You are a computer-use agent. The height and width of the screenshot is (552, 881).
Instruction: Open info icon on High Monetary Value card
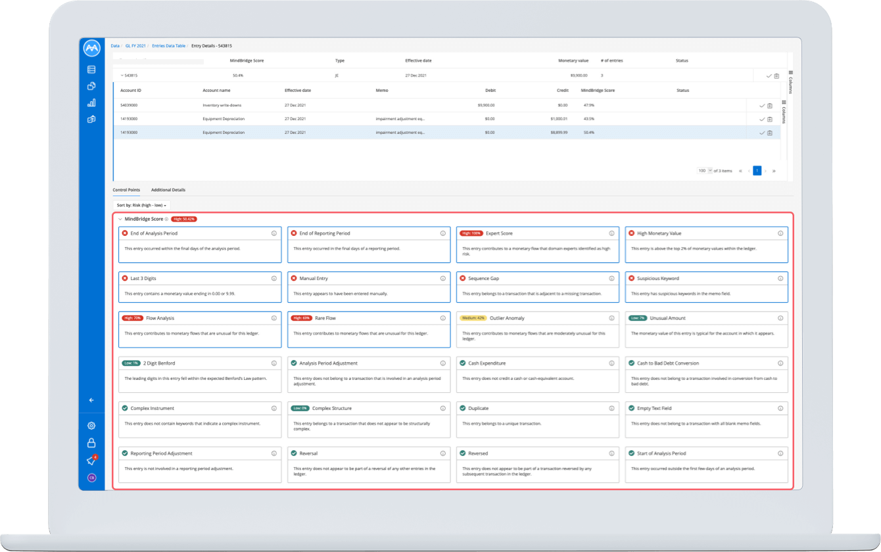tap(780, 233)
